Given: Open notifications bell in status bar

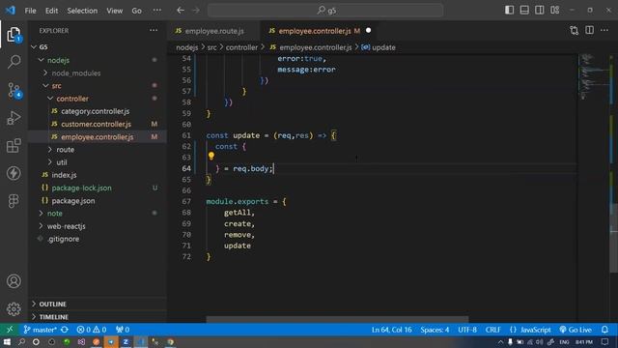Looking at the screenshot, I should point(605,330).
